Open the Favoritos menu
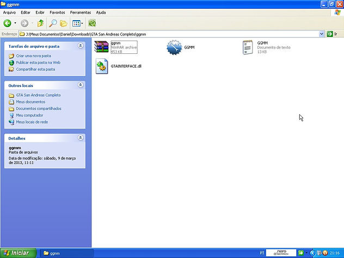Viewport: 344px width, 258px height. 57,13
